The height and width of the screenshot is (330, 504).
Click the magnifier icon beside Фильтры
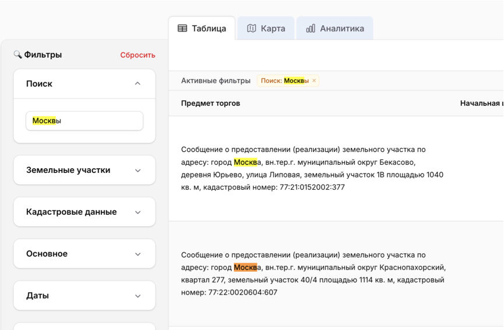[17, 55]
